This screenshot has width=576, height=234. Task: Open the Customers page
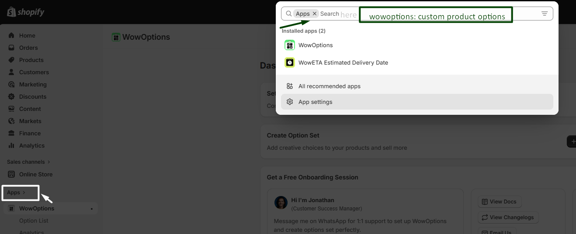coord(34,72)
